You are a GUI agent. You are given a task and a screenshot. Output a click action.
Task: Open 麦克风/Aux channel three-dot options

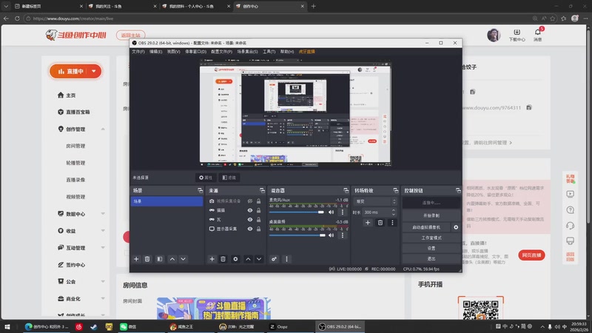[x=343, y=212]
